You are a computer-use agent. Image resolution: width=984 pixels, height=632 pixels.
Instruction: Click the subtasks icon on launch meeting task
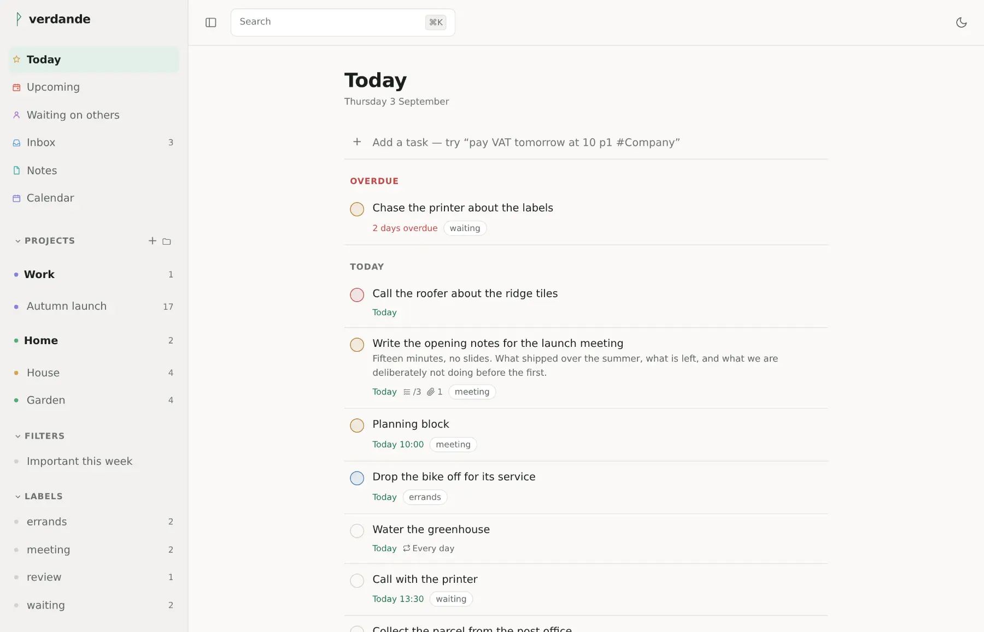pyautogui.click(x=407, y=392)
